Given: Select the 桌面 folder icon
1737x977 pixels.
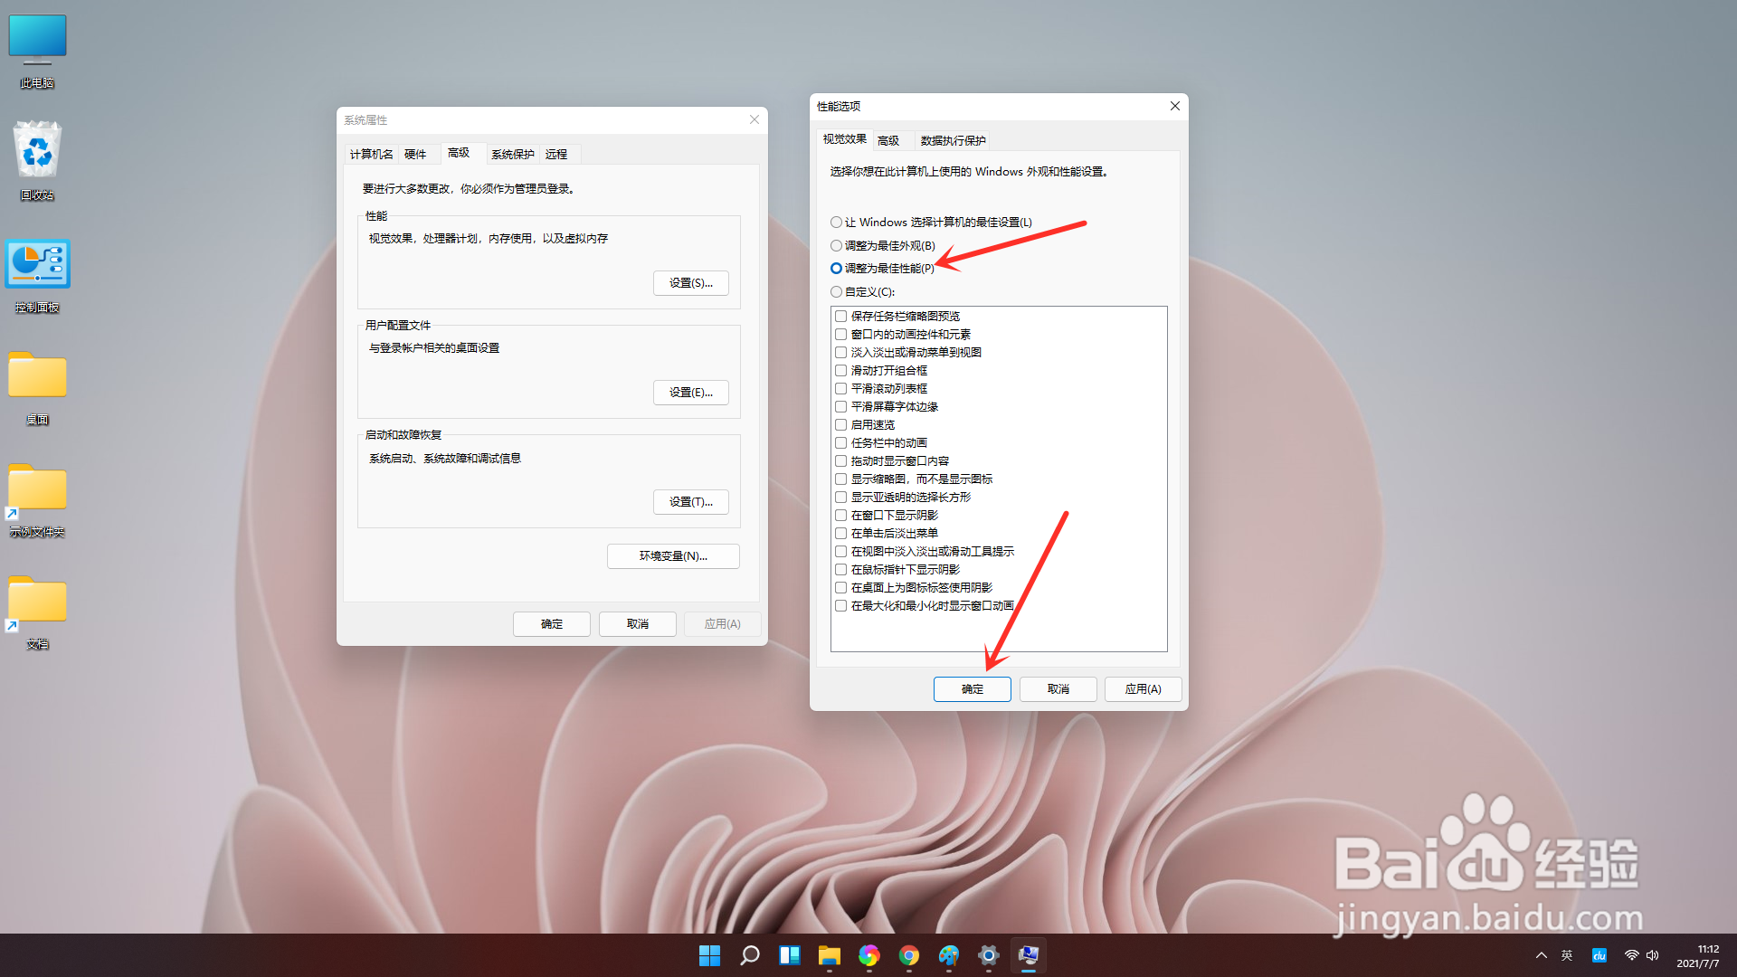Looking at the screenshot, I should click(x=37, y=387).
